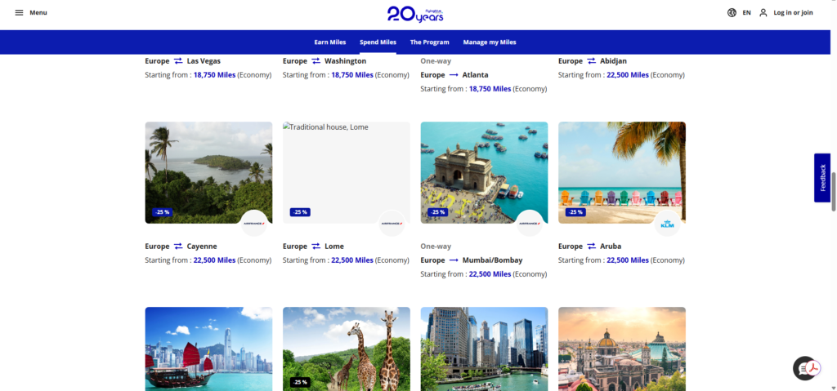Click the Menu label

tap(38, 13)
